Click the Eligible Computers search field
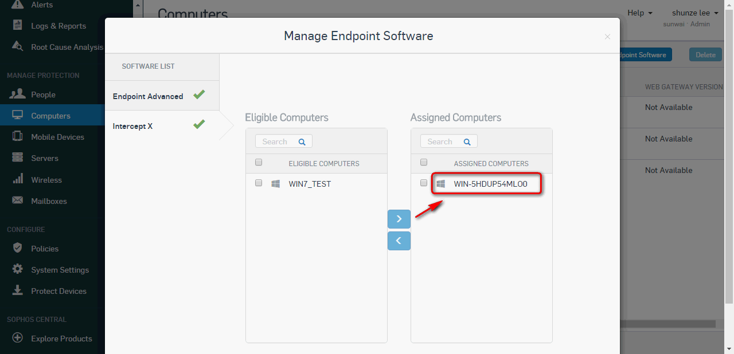Screen dimensions: 734x354 click(x=283, y=141)
